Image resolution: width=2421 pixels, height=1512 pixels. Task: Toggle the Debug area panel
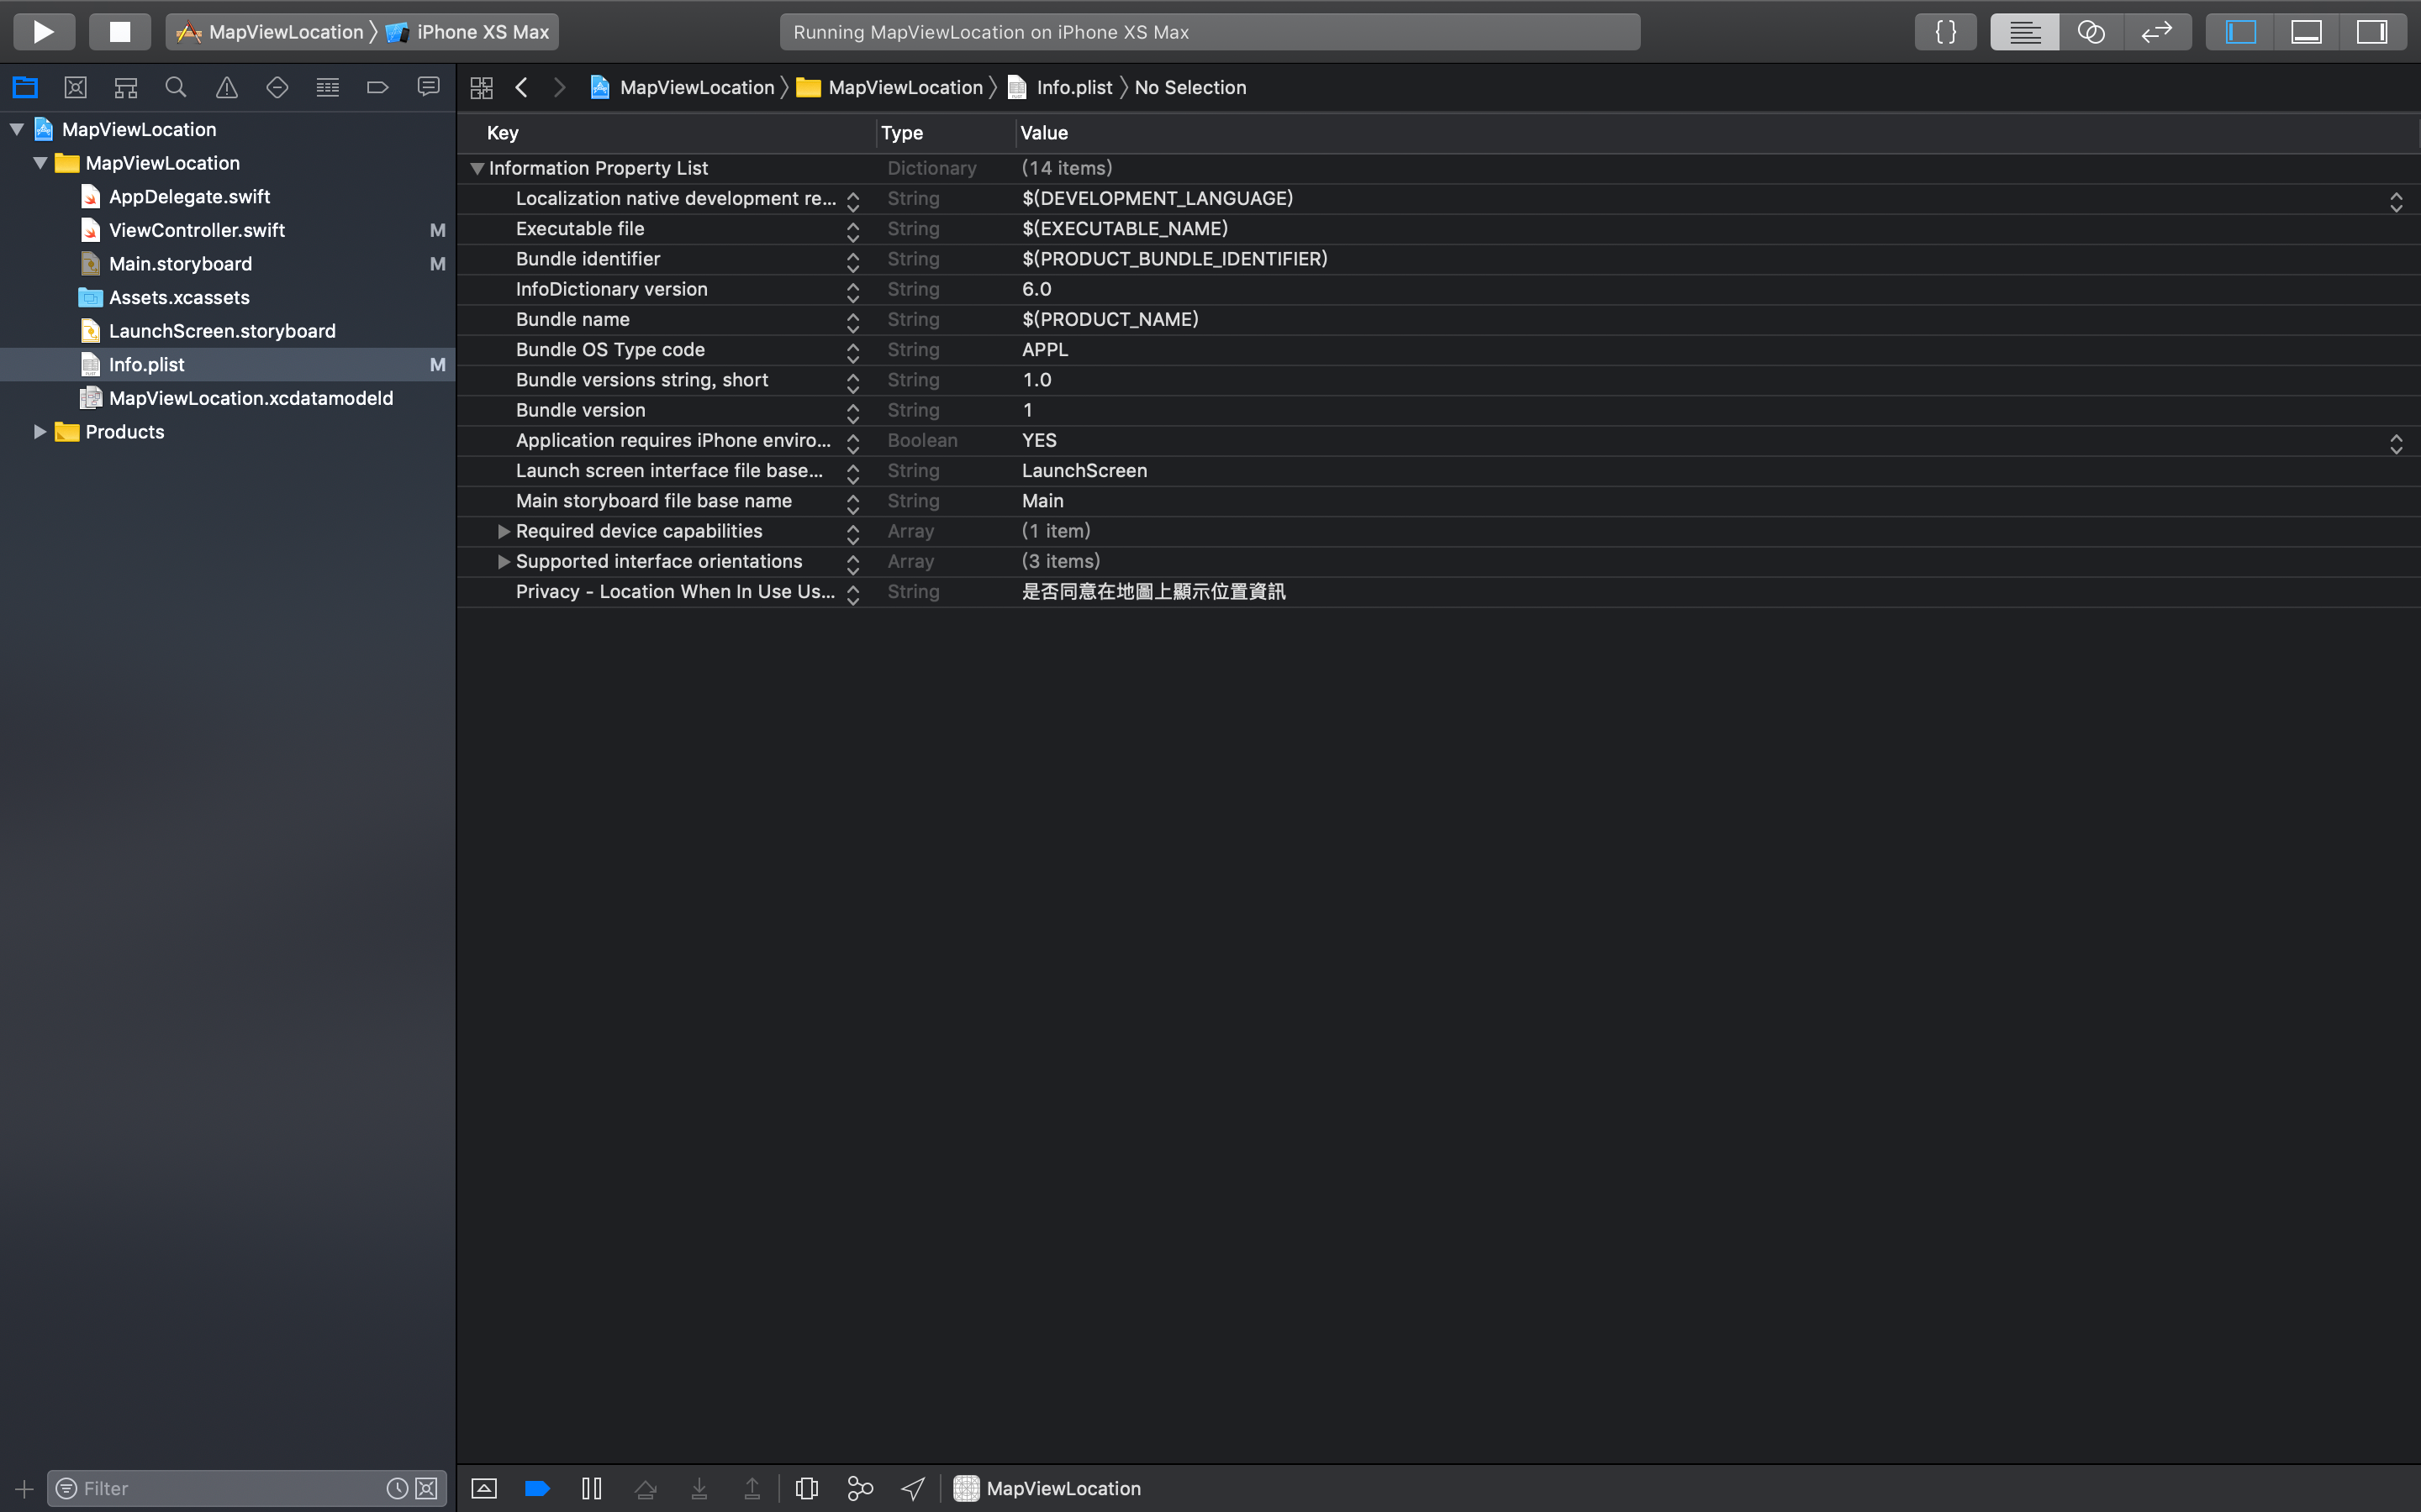pos(2306,32)
